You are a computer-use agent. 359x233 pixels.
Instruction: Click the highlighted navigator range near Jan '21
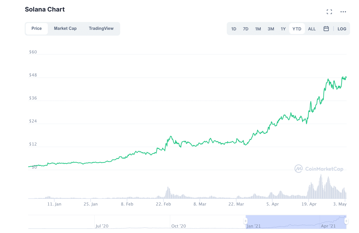click(x=296, y=222)
